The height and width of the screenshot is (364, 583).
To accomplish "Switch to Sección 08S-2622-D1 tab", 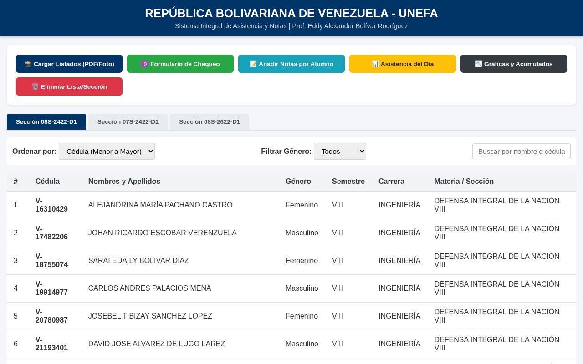I will 210,122.
